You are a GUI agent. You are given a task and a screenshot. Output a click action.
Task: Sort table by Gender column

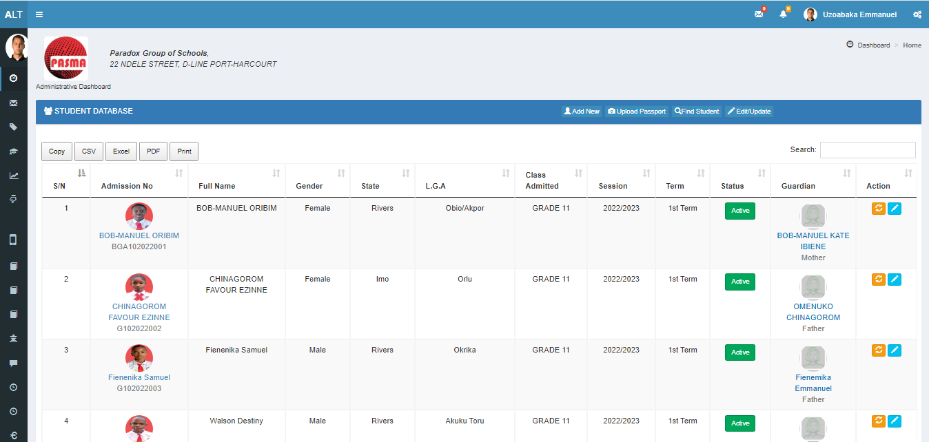pyautogui.click(x=317, y=180)
